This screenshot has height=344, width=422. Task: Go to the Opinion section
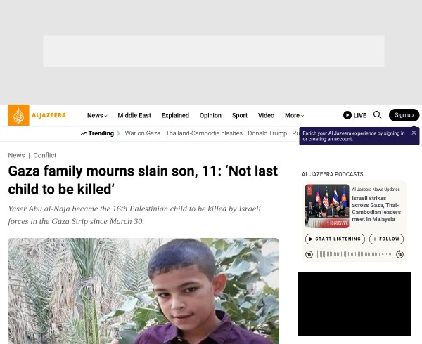click(210, 115)
